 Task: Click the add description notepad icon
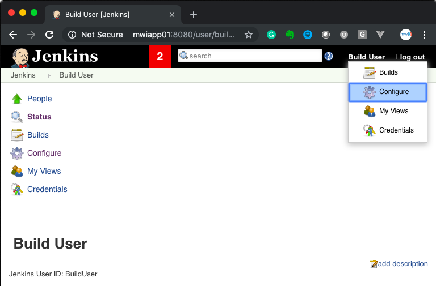373,264
